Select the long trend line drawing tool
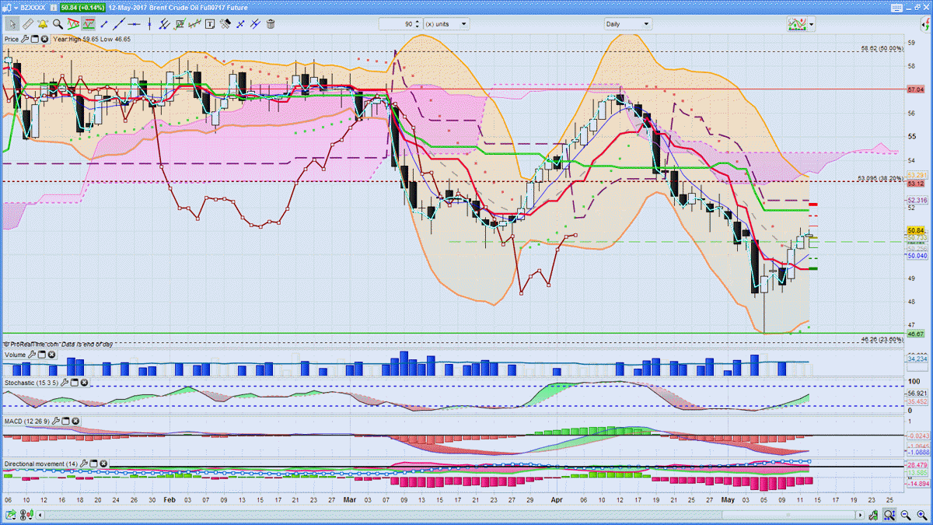Viewport: 933px width, 525px height. pyautogui.click(x=119, y=24)
